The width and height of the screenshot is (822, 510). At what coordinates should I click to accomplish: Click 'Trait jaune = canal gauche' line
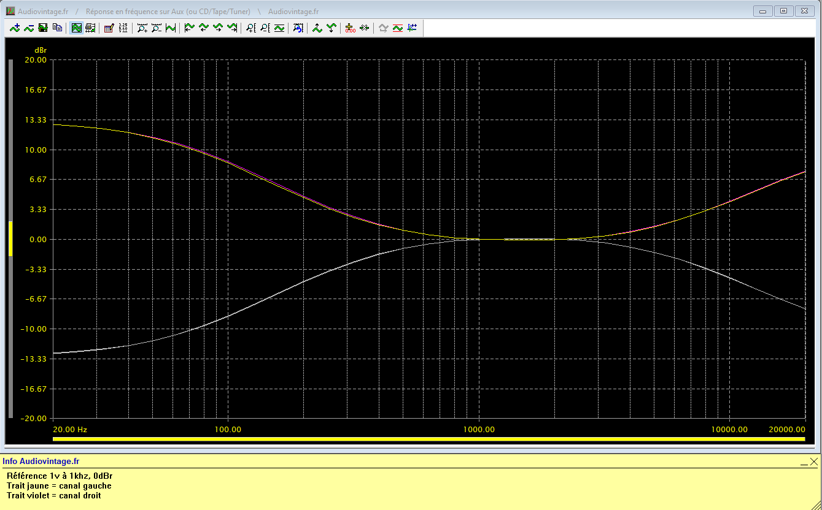[59, 485]
